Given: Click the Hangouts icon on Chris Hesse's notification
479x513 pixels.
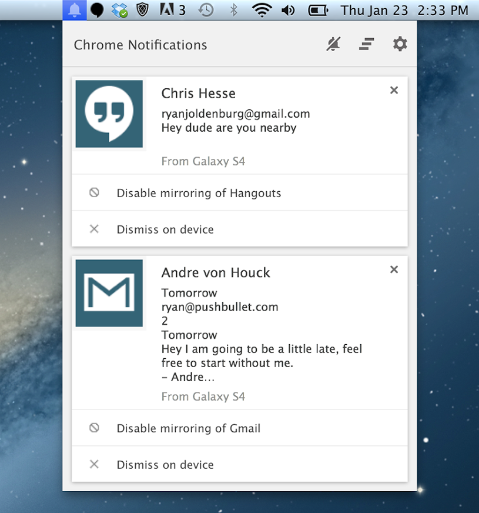Looking at the screenshot, I should pos(108,113).
